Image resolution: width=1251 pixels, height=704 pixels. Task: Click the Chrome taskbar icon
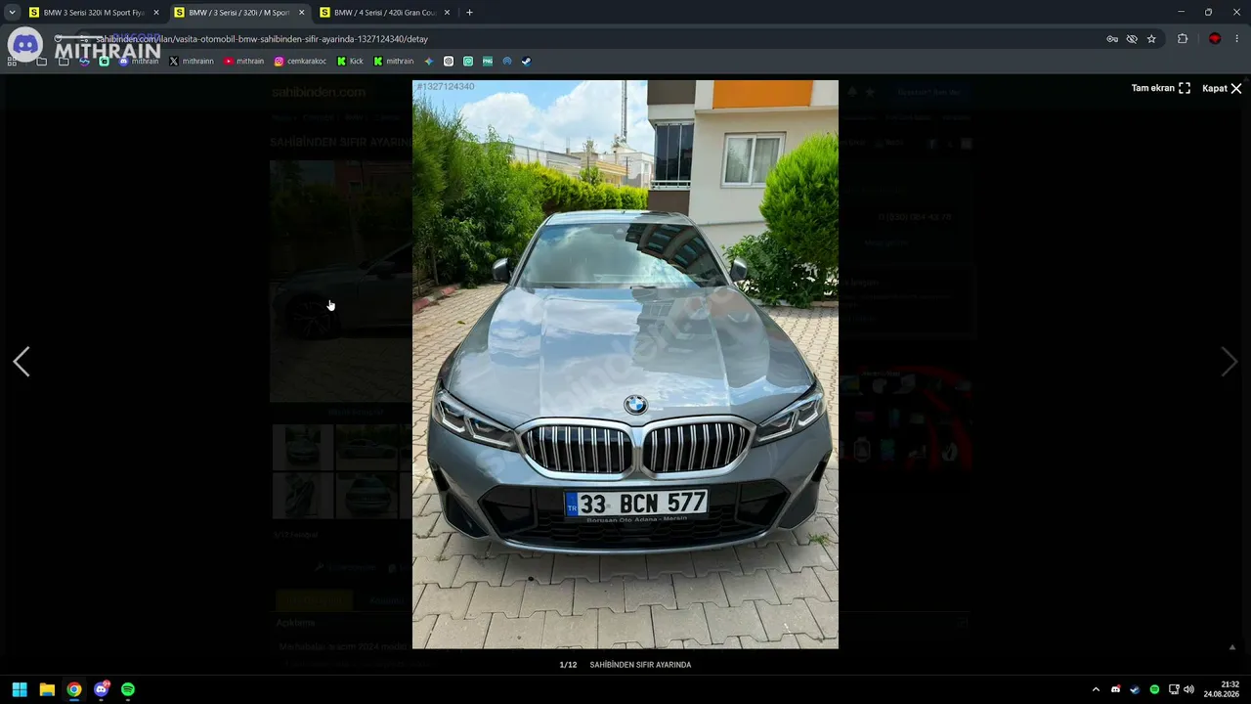point(74,689)
